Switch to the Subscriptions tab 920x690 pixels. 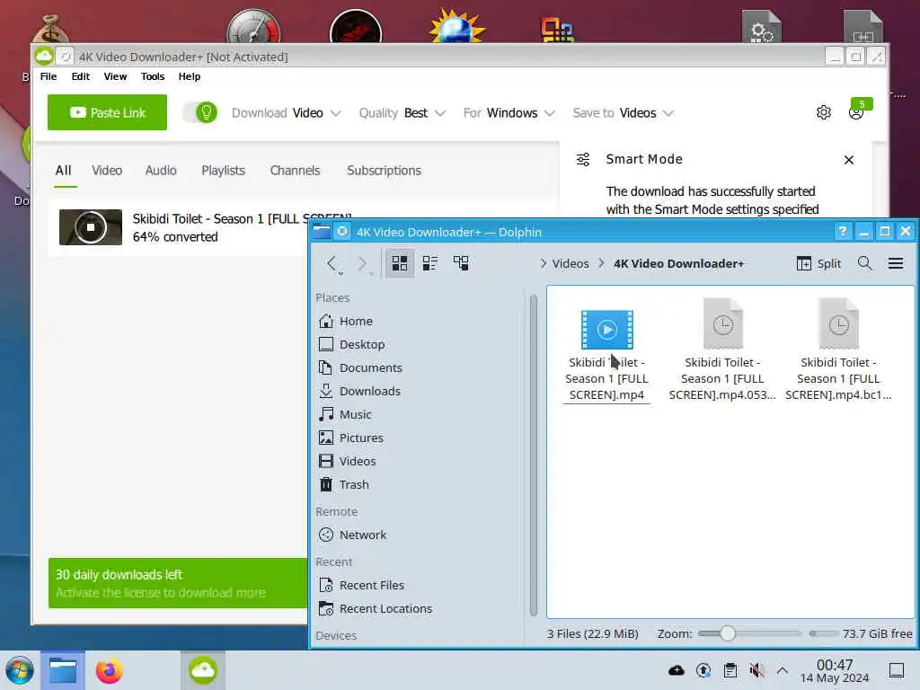click(384, 171)
